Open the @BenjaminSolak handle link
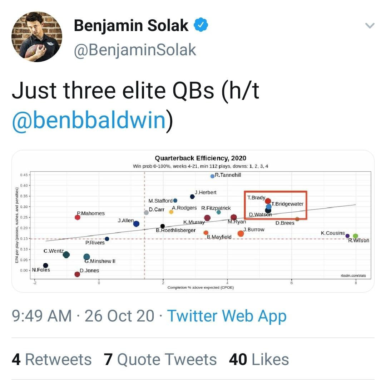 click(x=135, y=50)
